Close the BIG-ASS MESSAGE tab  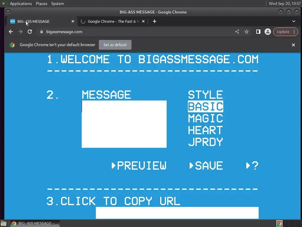tap(73, 21)
